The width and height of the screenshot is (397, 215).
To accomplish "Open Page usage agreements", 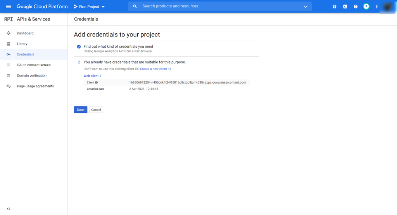I will [x=35, y=86].
